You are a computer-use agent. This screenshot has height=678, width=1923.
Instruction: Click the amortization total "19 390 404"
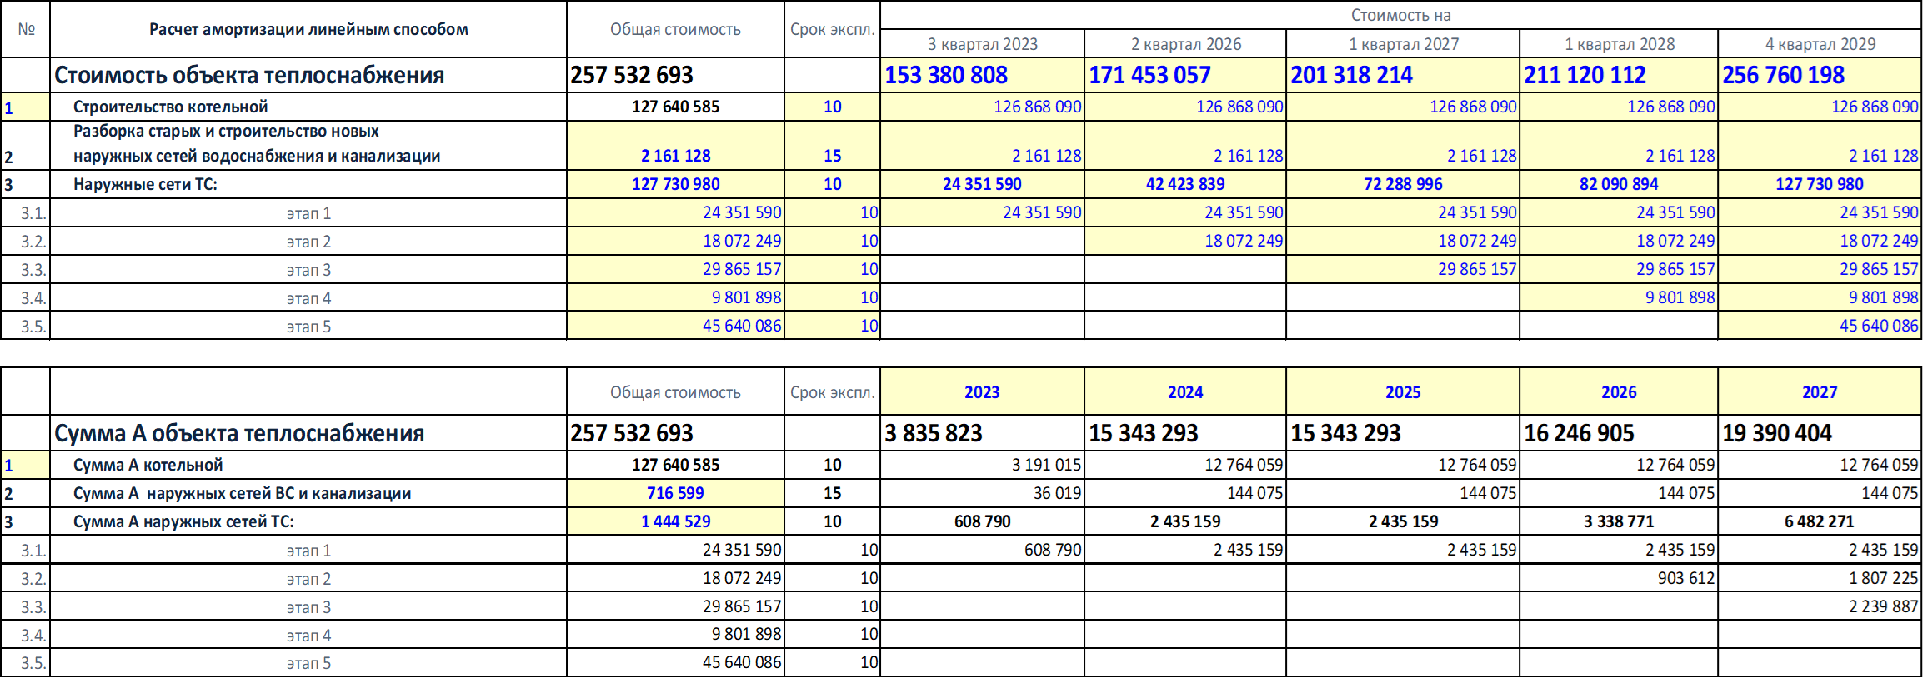(1820, 433)
